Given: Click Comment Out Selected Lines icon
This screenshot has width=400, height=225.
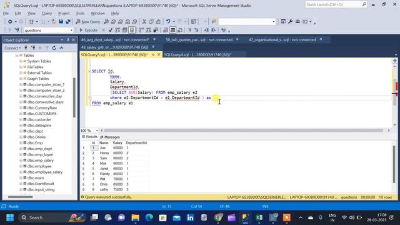Looking at the screenshot, I should coord(189,30).
